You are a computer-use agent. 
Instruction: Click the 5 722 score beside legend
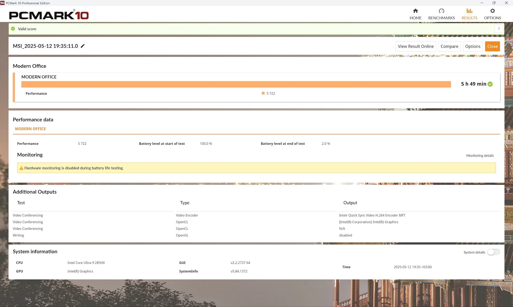tap(271, 94)
